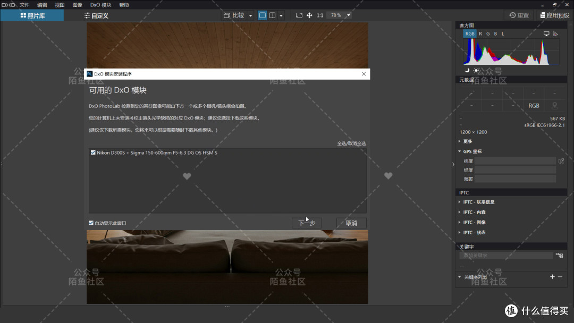Click the Compare (比较) button
Viewport: 574px width, 323px height.
click(233, 15)
